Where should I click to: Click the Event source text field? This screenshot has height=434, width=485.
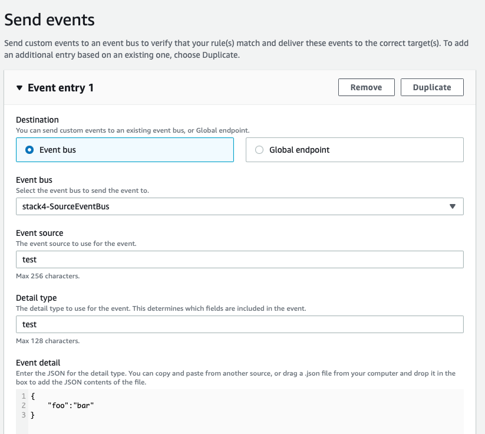(239, 259)
